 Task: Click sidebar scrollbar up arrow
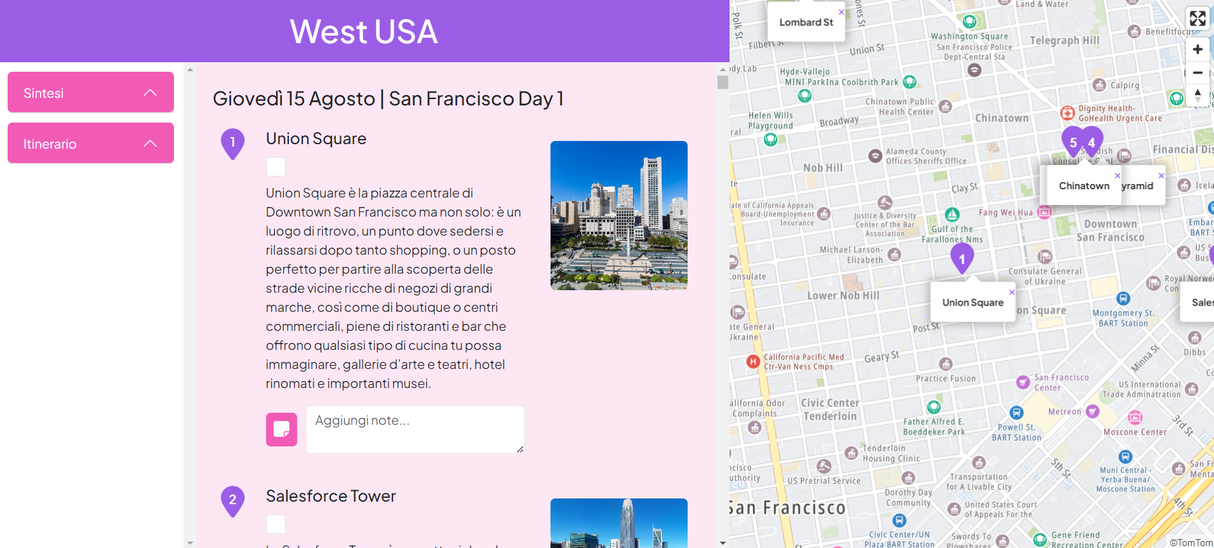(190, 69)
